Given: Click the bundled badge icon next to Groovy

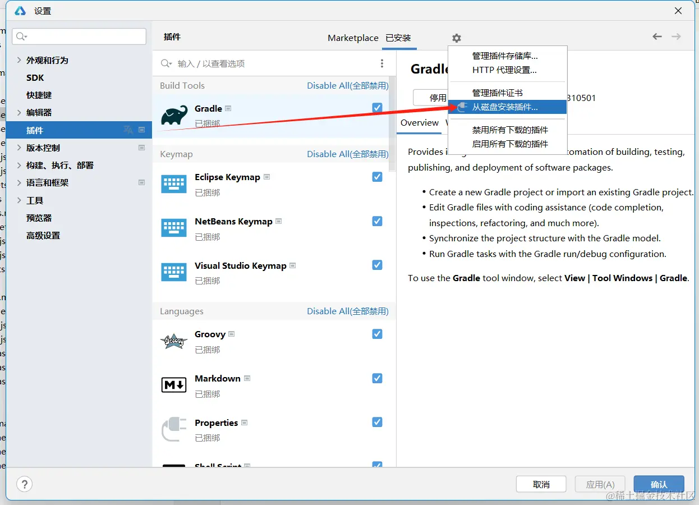Looking at the screenshot, I should 231,334.
